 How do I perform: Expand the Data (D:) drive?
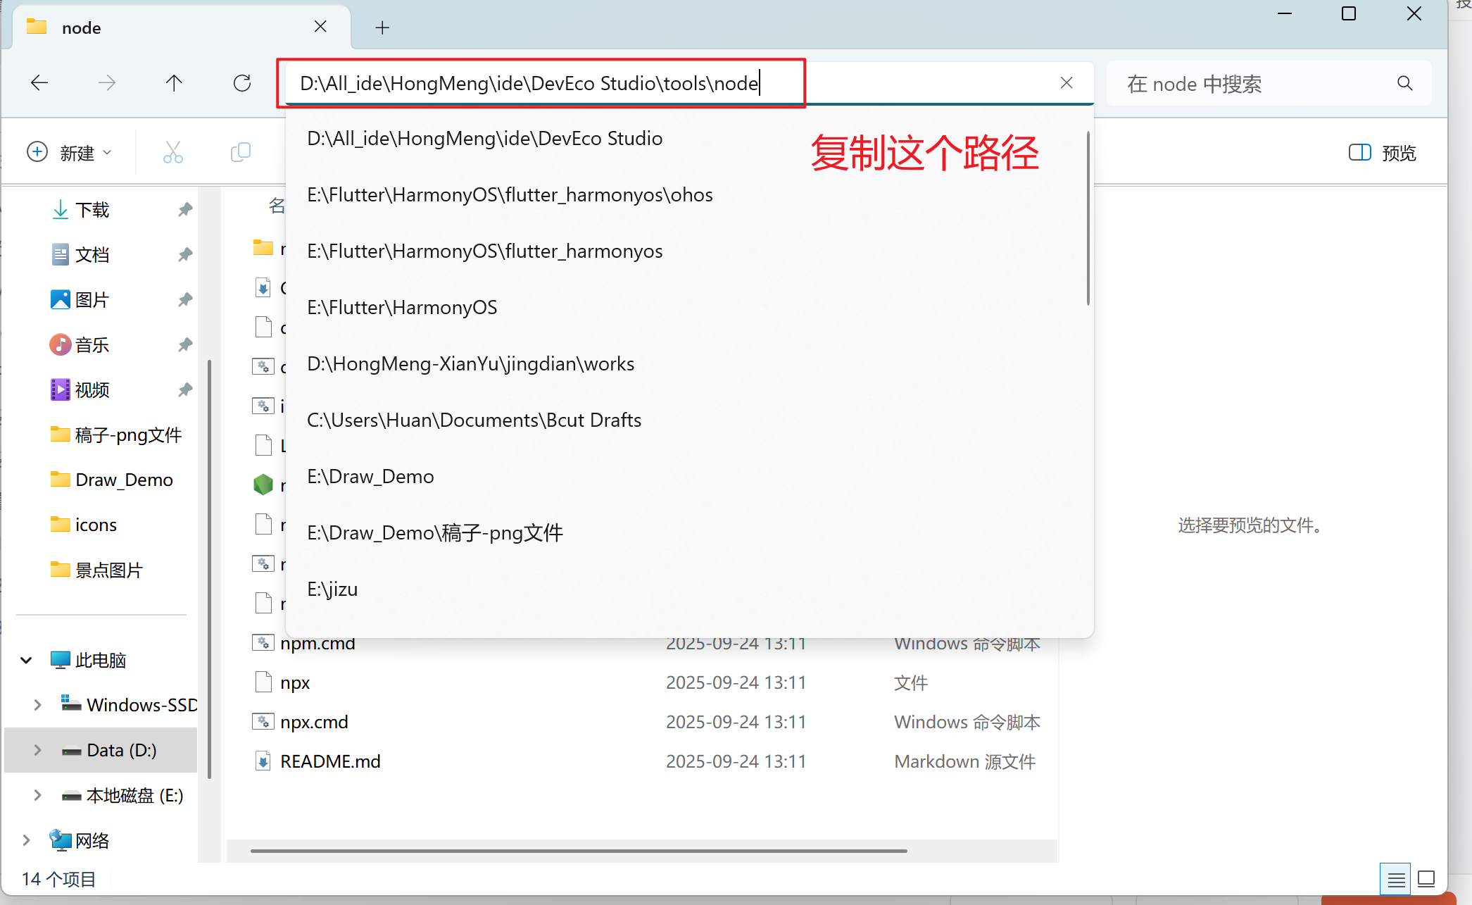37,750
